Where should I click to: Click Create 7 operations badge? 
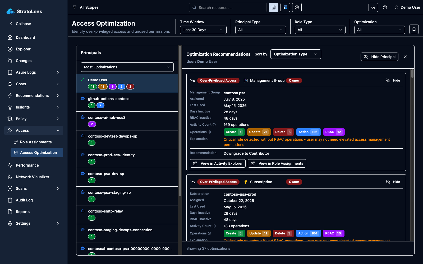point(234,132)
